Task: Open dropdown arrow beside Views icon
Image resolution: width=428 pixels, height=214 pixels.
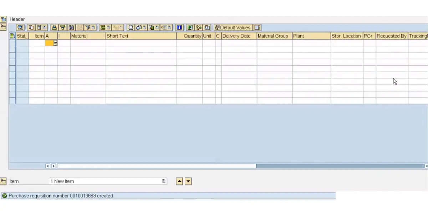Action: tap(144, 27)
